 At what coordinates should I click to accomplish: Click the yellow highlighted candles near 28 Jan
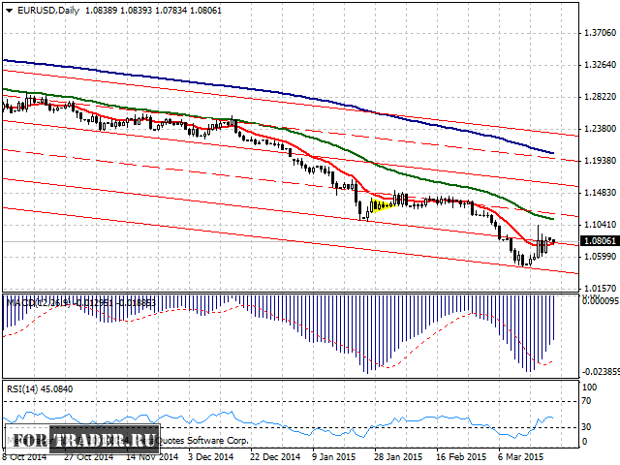pos(382,203)
